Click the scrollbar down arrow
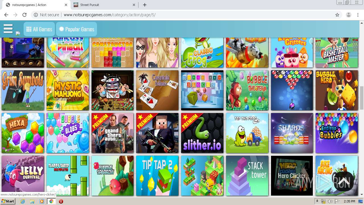 (x=362, y=194)
